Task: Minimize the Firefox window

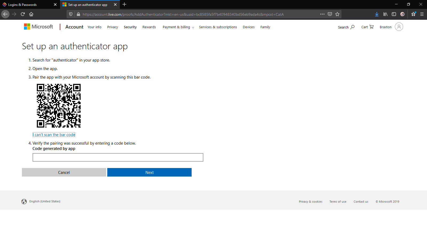Action: pyautogui.click(x=396, y=4)
